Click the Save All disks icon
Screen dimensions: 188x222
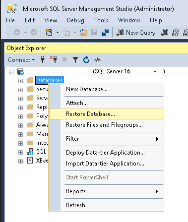tap(105, 32)
